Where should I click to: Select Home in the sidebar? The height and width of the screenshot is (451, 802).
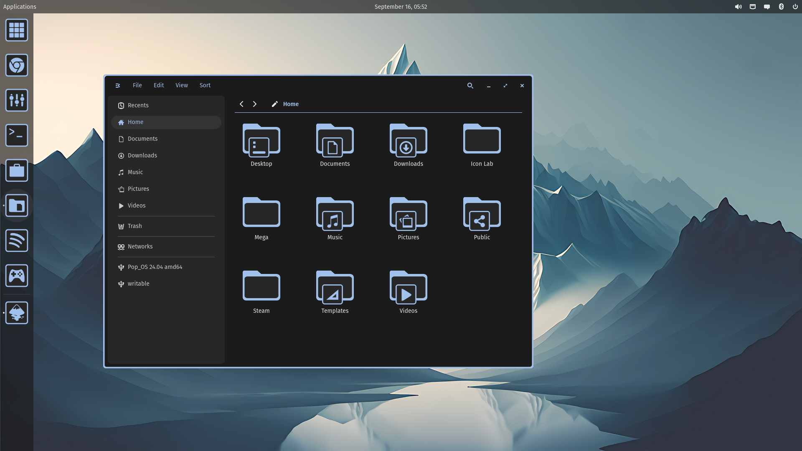(166, 122)
